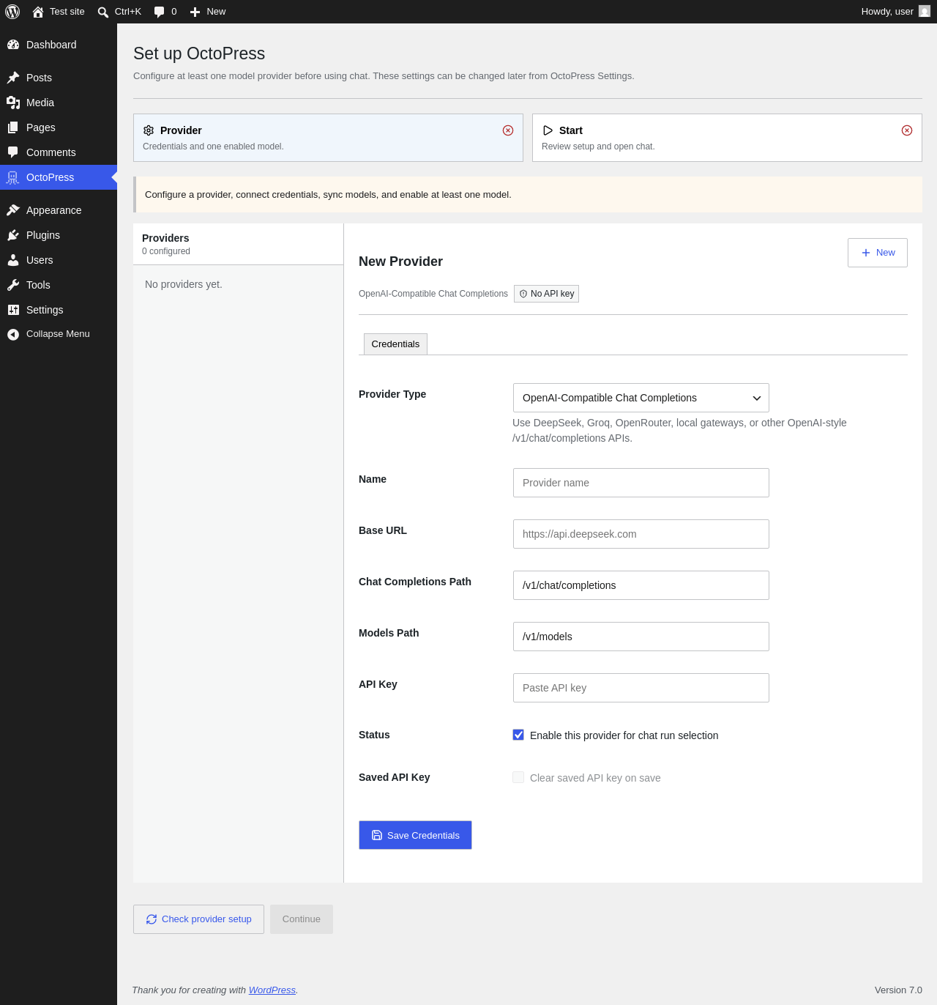Collapse the admin sidebar menu

click(x=59, y=334)
